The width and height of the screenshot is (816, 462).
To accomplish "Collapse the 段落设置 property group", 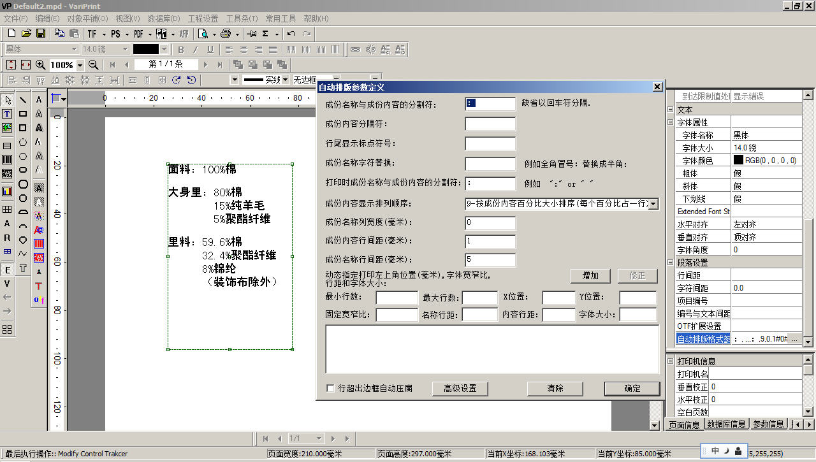I will click(x=670, y=262).
